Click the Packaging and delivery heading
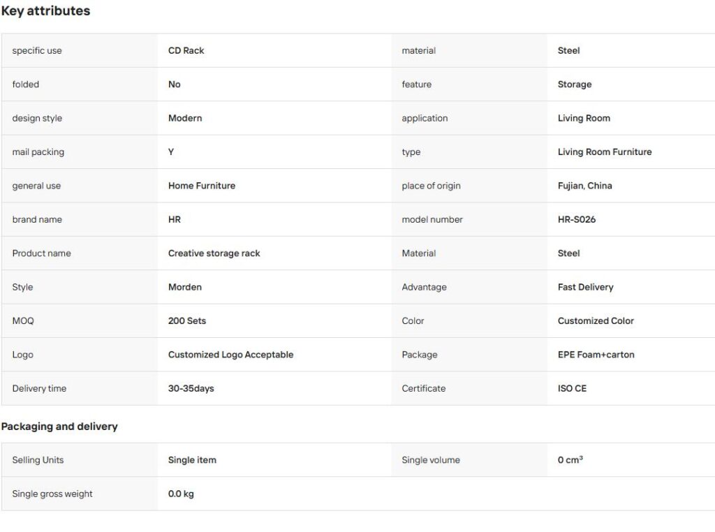The image size is (715, 532). 59,427
